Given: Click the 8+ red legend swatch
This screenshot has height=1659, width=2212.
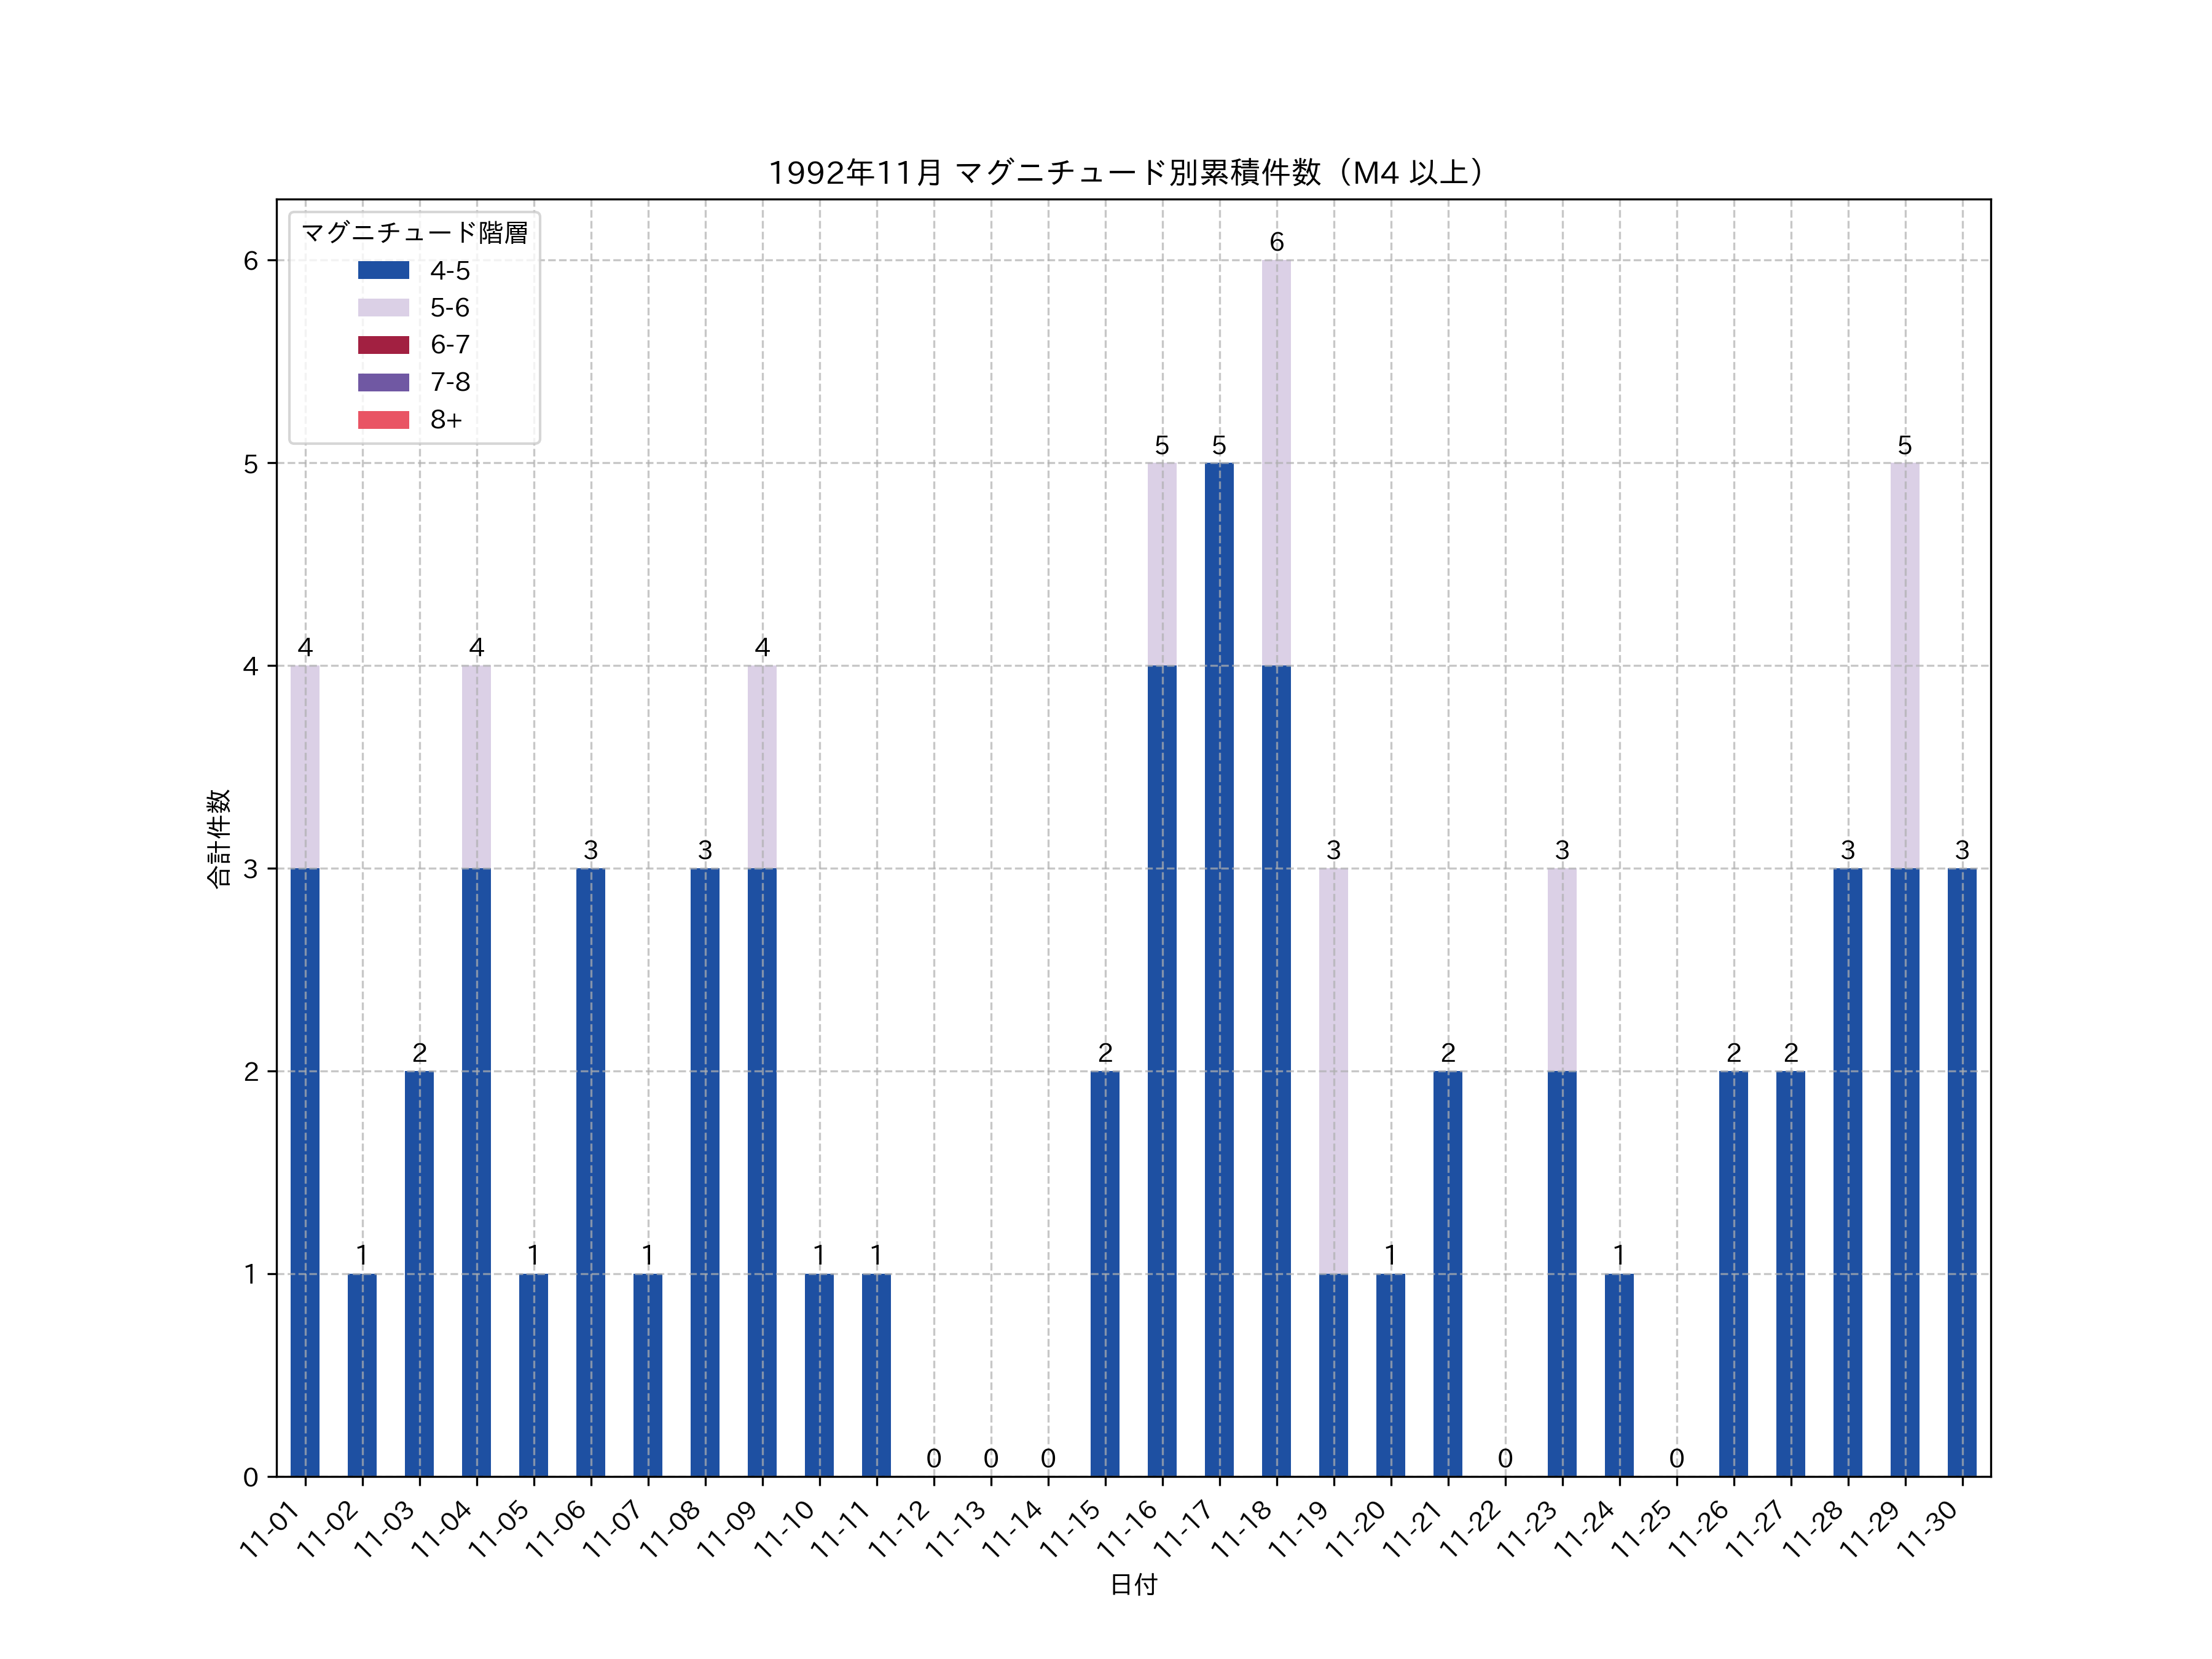Looking at the screenshot, I should [383, 419].
